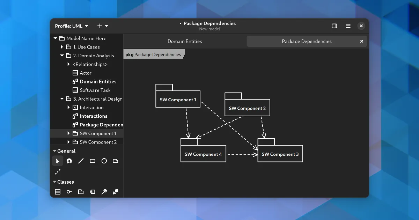Image resolution: width=419 pixels, height=220 pixels.
Task: Open the Profile: UML dropdown
Action: pyautogui.click(x=72, y=26)
